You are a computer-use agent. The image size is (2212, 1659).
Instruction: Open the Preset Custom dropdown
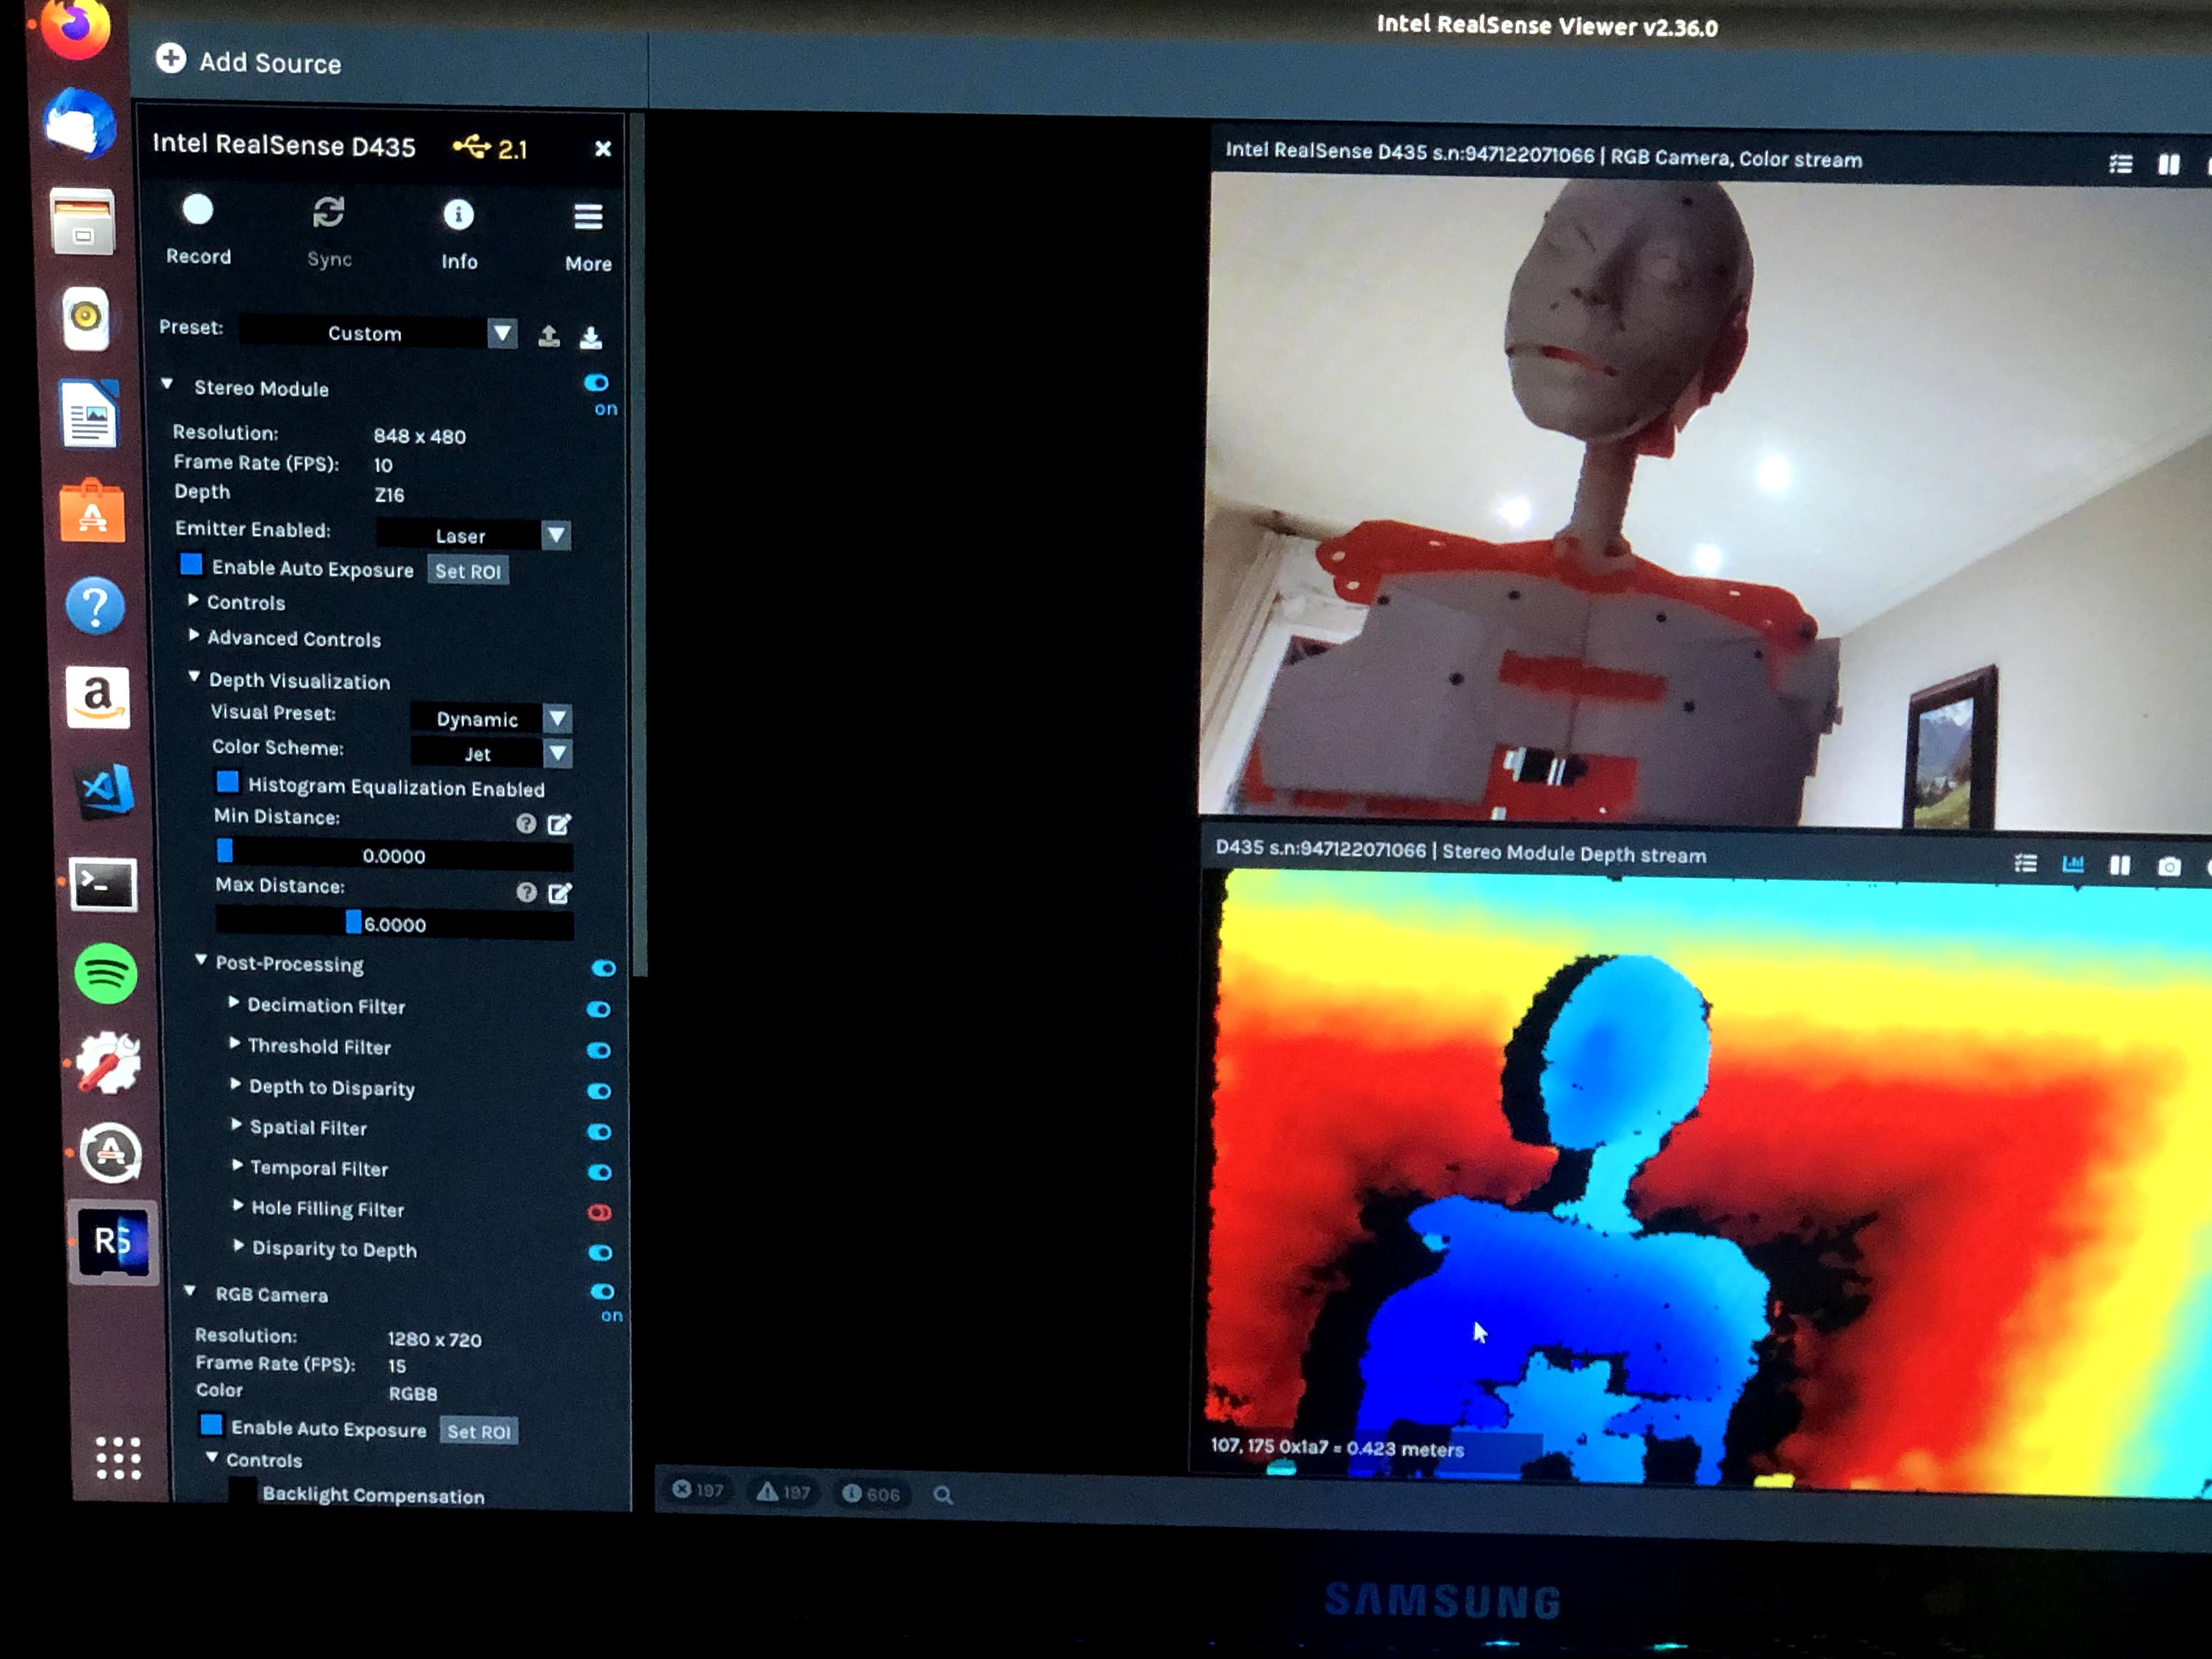tap(379, 333)
